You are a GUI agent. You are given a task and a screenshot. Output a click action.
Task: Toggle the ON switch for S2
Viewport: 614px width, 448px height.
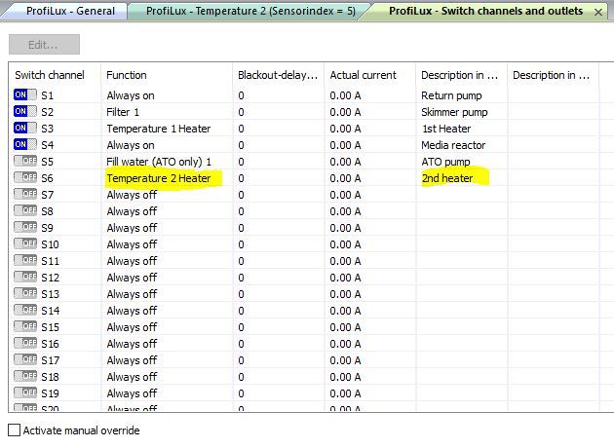(25, 111)
